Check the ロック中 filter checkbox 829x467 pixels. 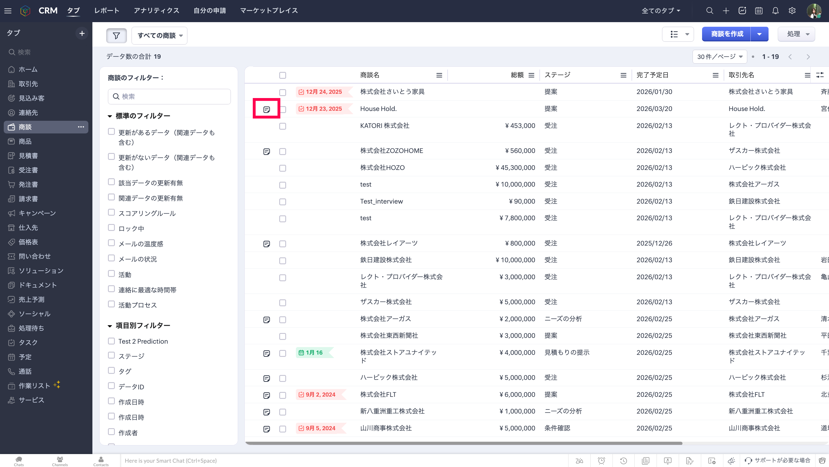(x=111, y=228)
